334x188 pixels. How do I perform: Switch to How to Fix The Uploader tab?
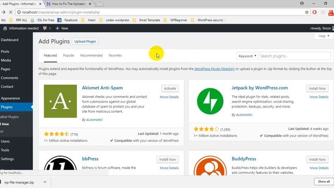click(x=68, y=4)
